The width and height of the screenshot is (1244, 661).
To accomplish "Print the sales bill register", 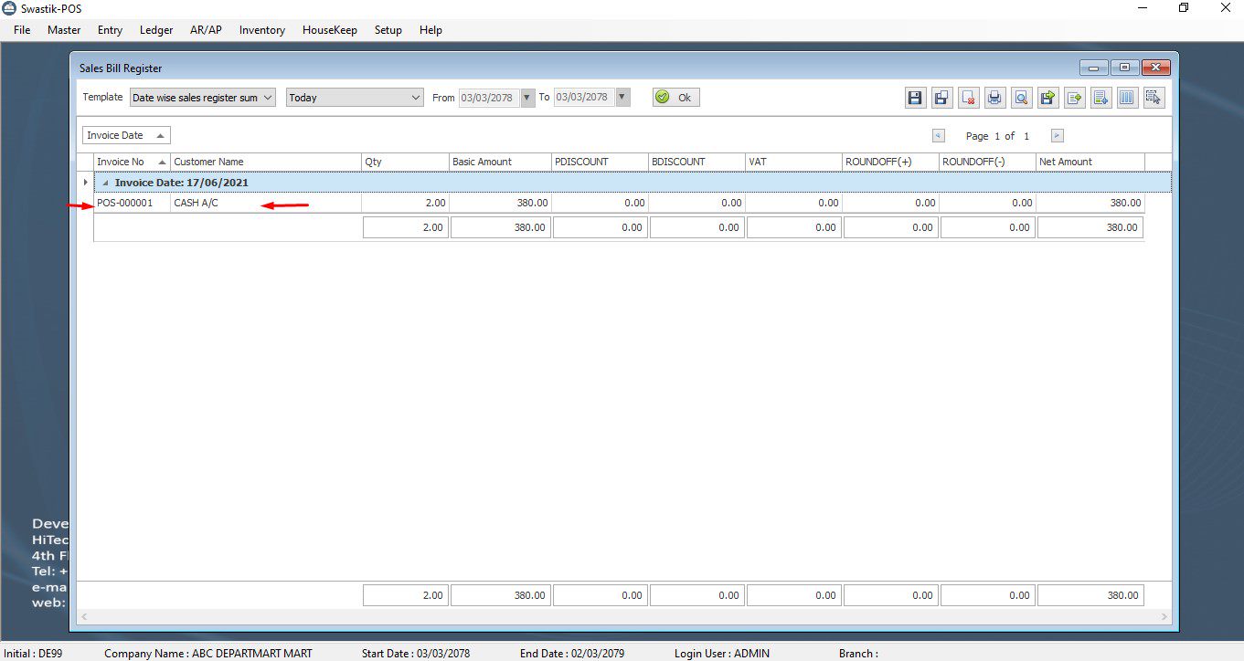I will point(995,98).
